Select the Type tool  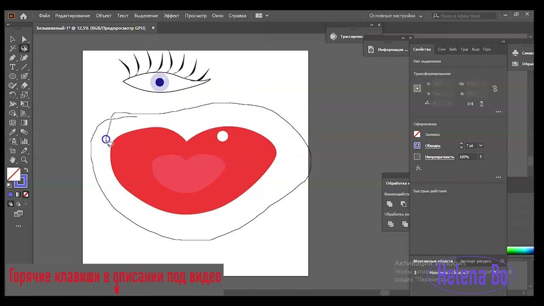(13, 67)
